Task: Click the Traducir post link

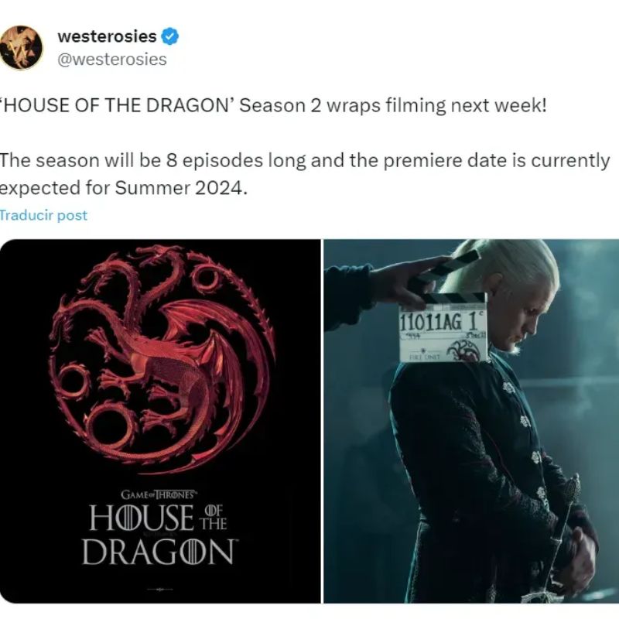Action: pos(43,216)
